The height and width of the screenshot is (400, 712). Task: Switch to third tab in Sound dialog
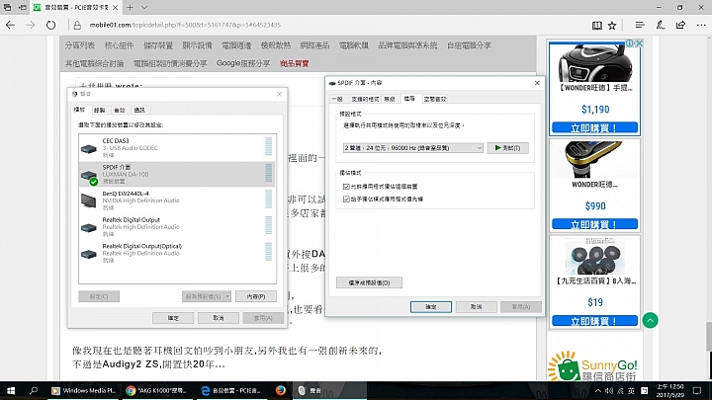(x=120, y=111)
